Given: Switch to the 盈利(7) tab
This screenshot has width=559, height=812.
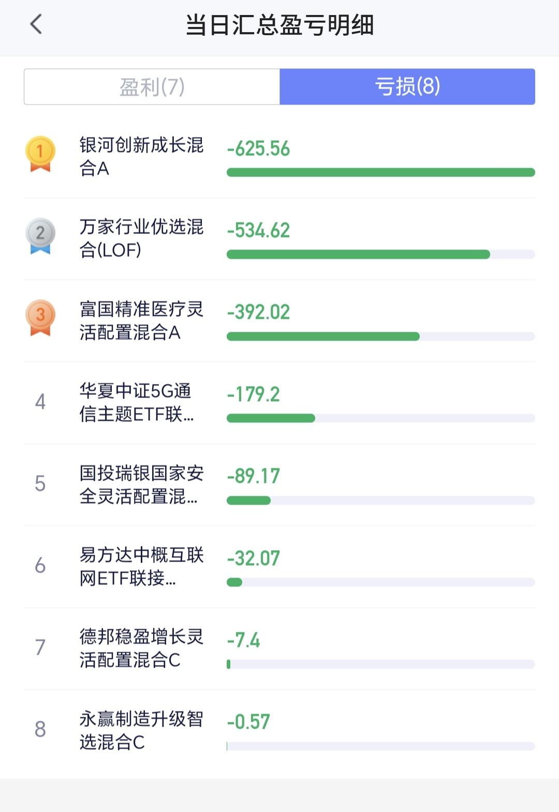Looking at the screenshot, I should [152, 86].
